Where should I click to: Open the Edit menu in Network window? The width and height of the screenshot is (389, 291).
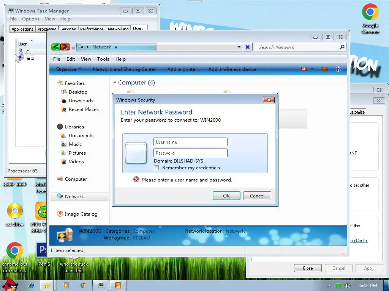tap(70, 59)
